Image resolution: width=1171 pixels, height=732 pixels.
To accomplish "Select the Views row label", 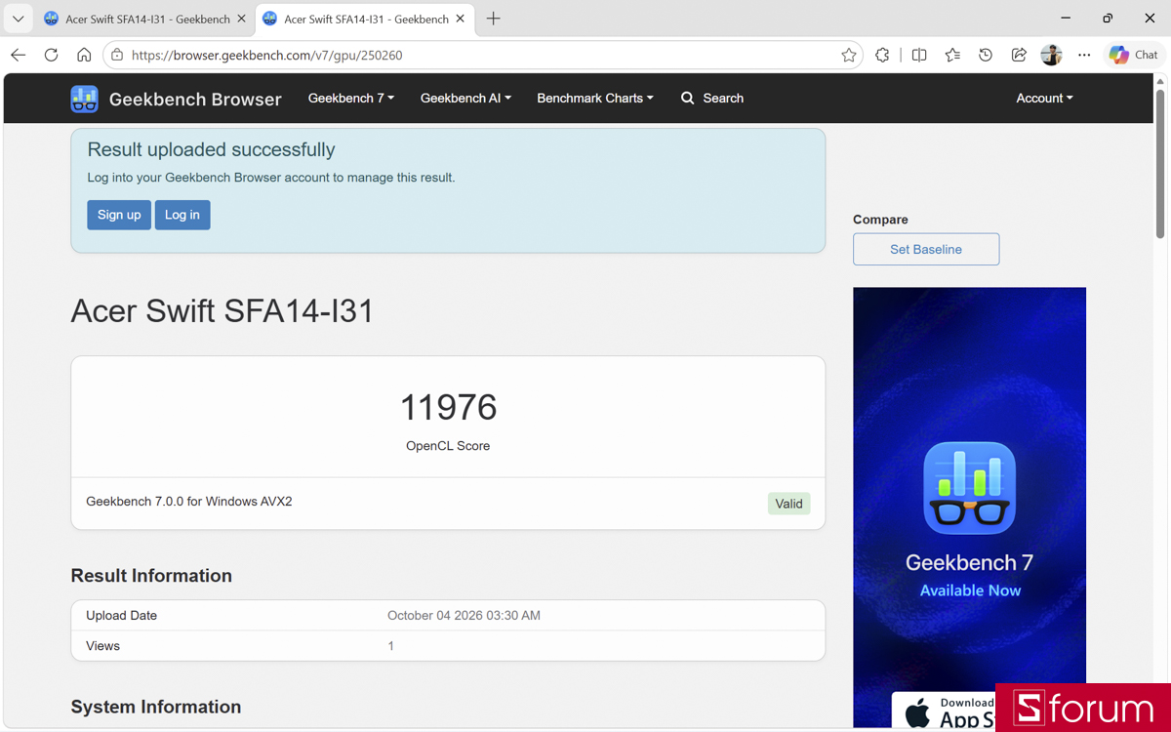I will (x=102, y=646).
